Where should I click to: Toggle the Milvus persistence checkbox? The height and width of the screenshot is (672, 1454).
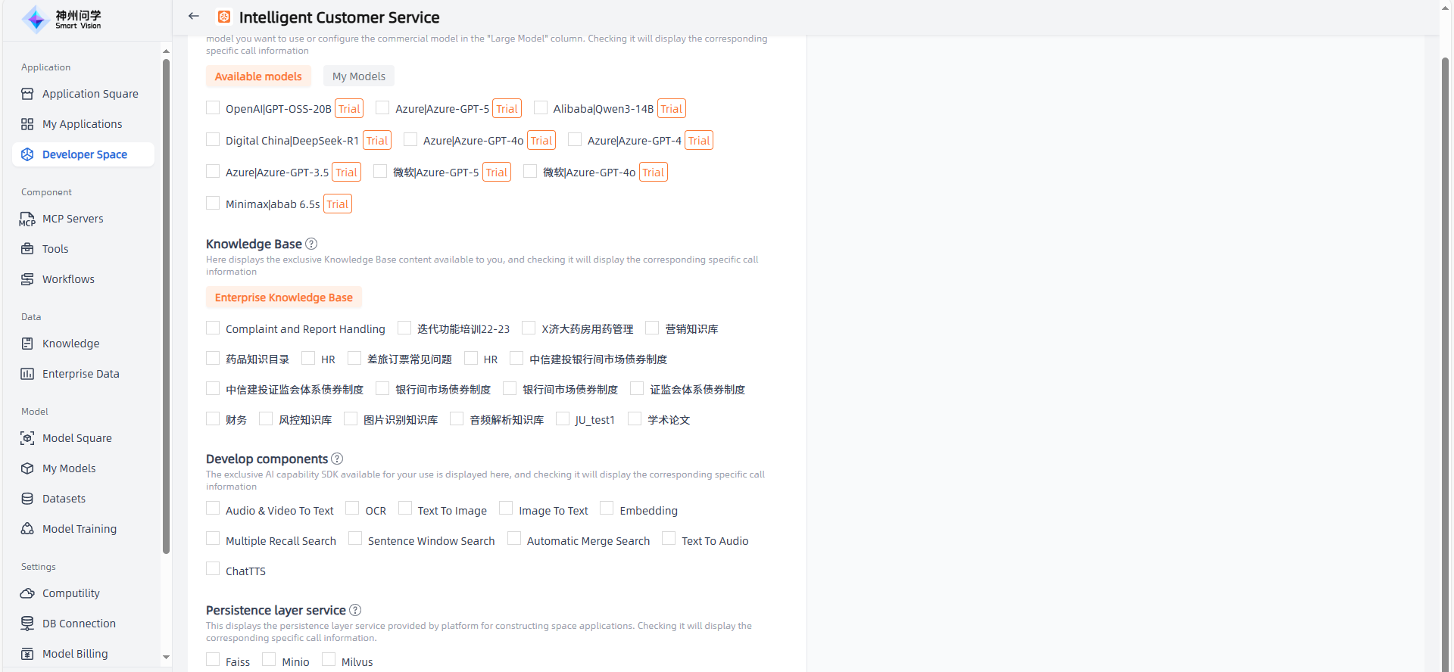[x=329, y=660]
